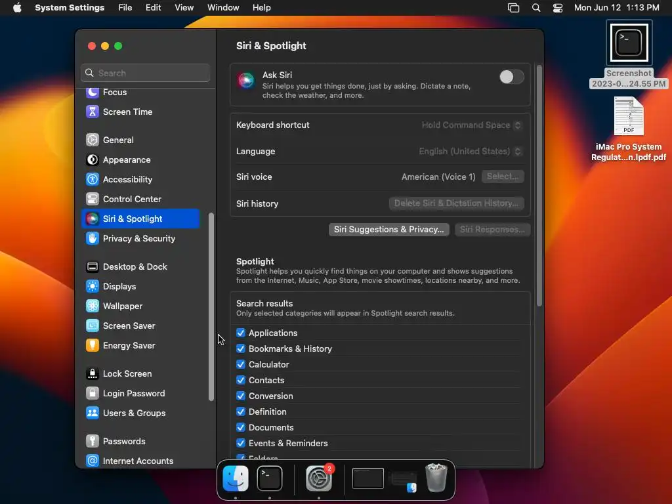Click the Screen Saver icon
Screen dimensions: 672x504
click(x=92, y=326)
